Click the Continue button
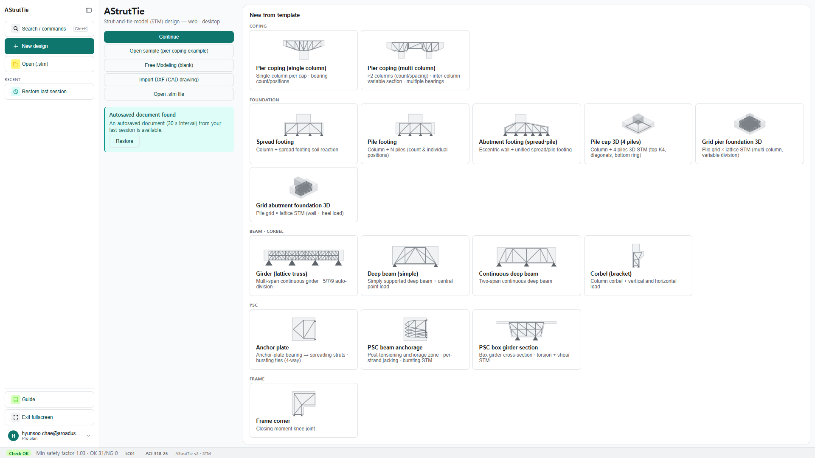 [169, 37]
